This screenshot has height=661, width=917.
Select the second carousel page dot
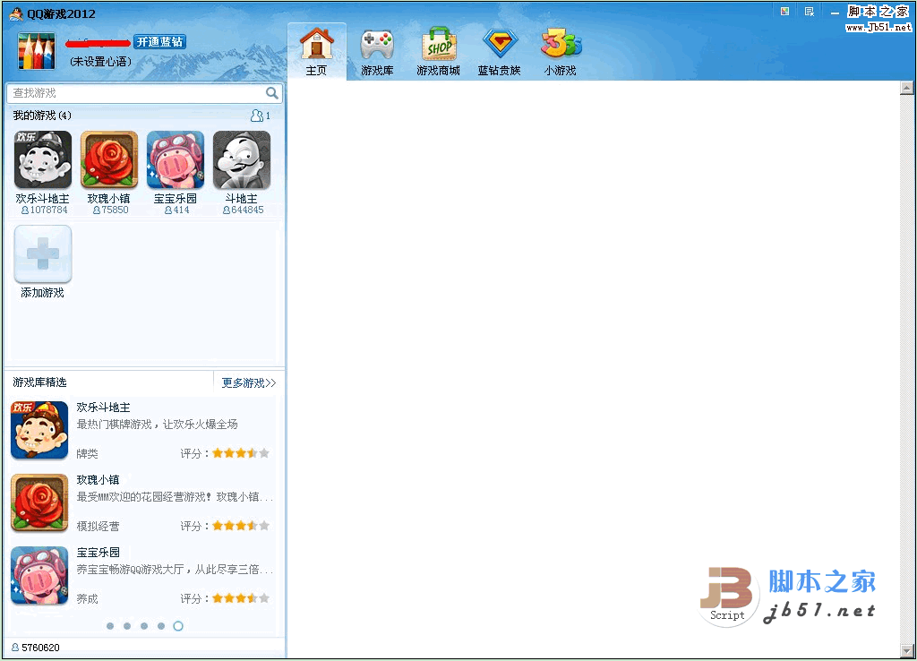(127, 626)
